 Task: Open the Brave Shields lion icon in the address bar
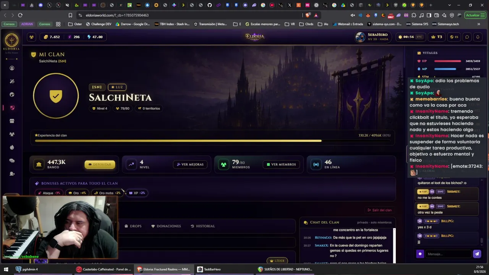pos(308,15)
